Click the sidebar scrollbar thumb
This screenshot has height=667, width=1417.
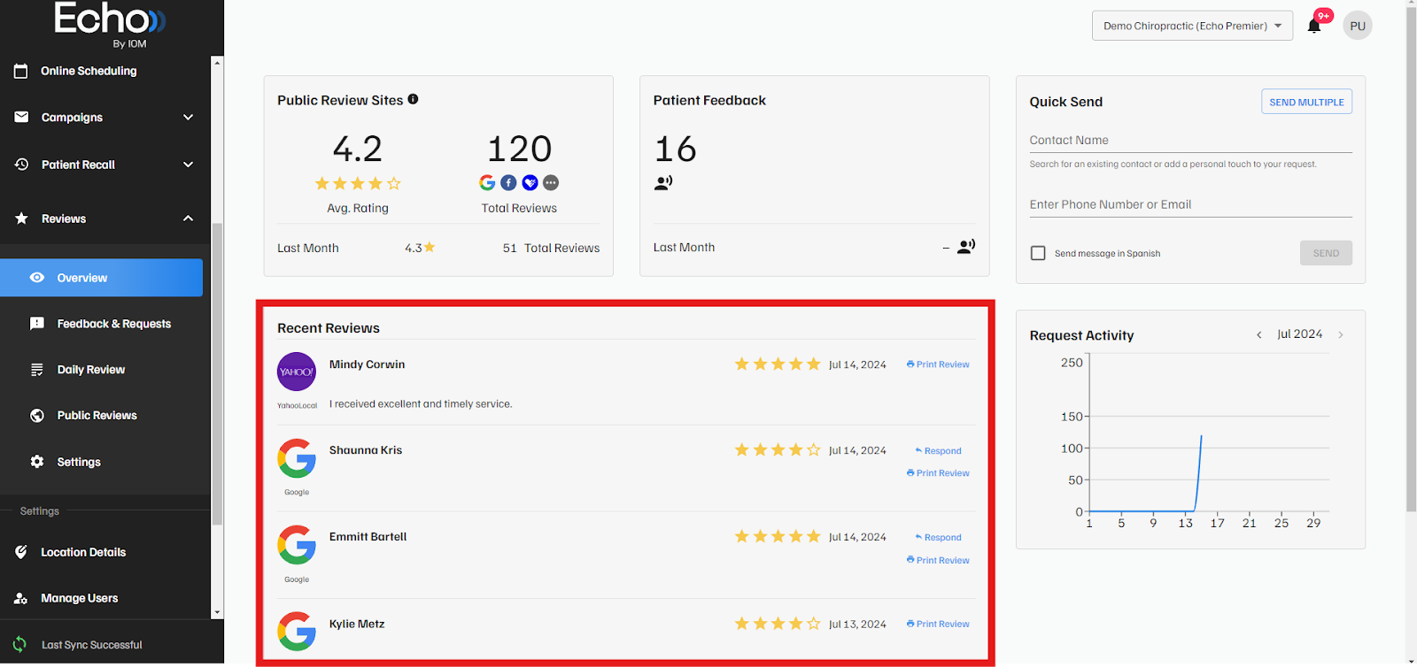point(217,373)
